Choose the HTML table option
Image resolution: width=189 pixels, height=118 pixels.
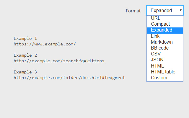coord(163,72)
